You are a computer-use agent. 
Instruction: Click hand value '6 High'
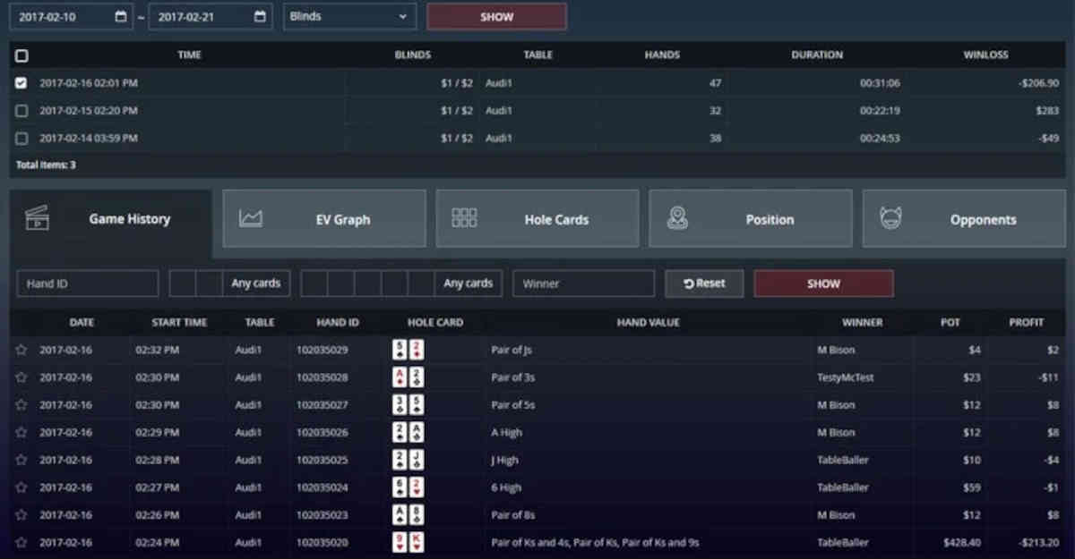click(x=506, y=488)
